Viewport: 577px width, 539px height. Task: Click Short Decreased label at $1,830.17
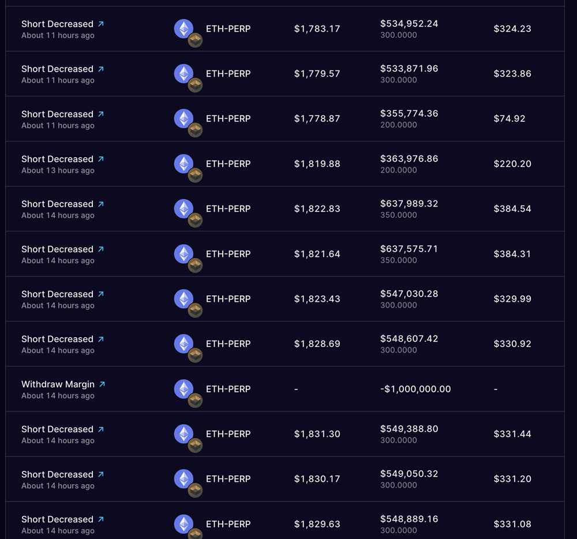tap(57, 474)
